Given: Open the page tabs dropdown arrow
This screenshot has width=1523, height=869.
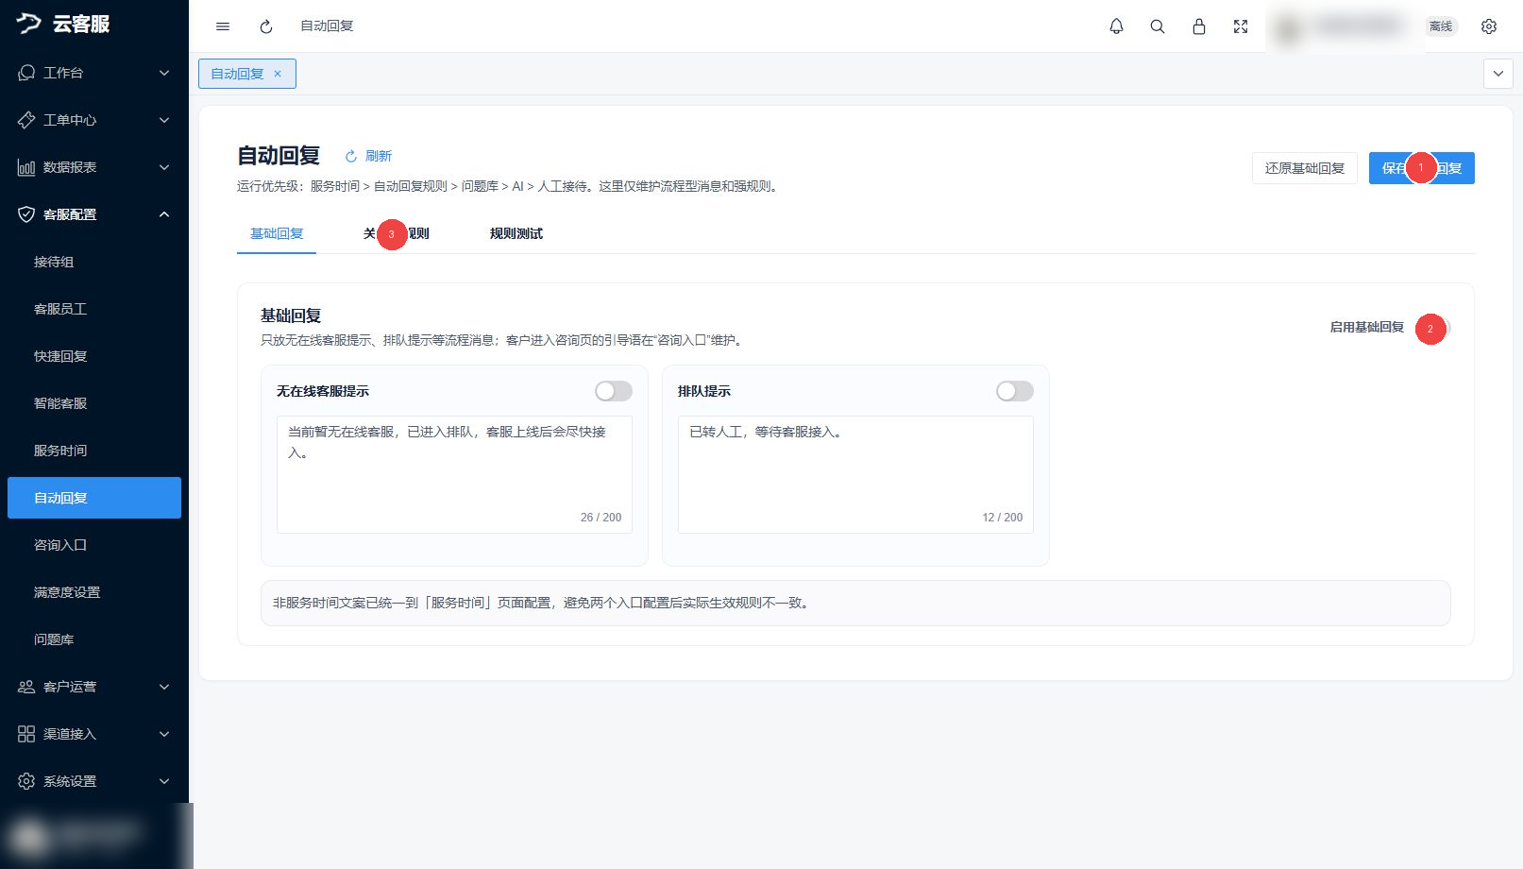Looking at the screenshot, I should (x=1498, y=74).
